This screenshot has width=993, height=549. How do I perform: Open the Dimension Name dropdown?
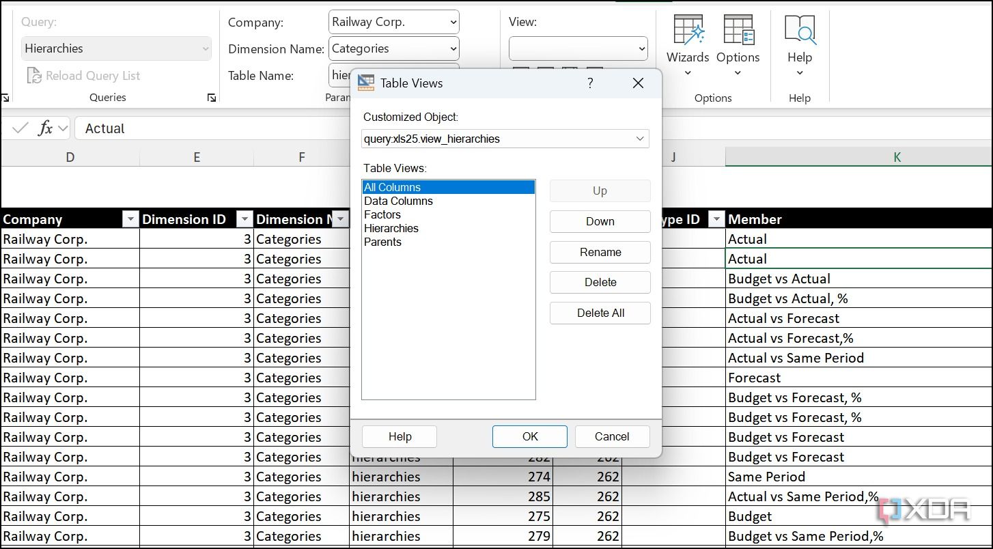click(x=453, y=48)
